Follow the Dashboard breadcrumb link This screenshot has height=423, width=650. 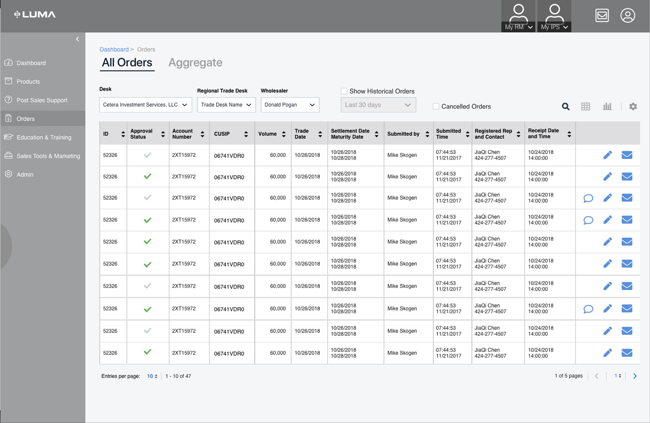pos(114,49)
